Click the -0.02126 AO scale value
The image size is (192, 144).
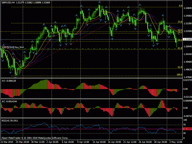188,97
